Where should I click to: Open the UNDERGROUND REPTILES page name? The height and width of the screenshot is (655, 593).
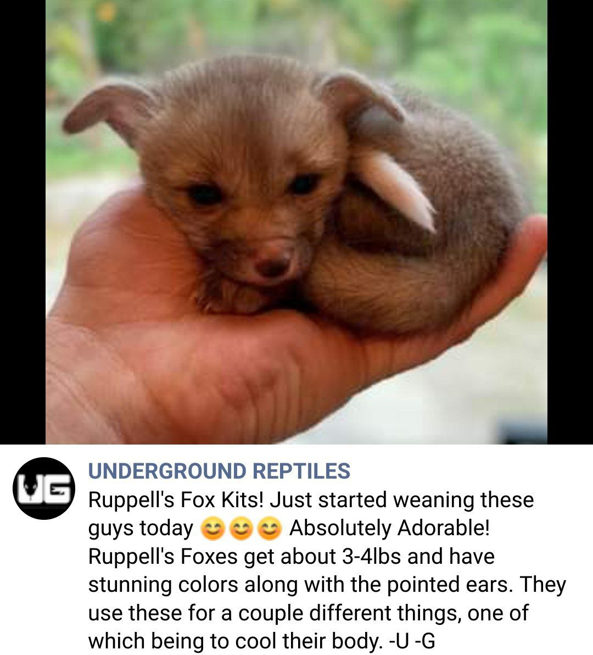coord(219,471)
